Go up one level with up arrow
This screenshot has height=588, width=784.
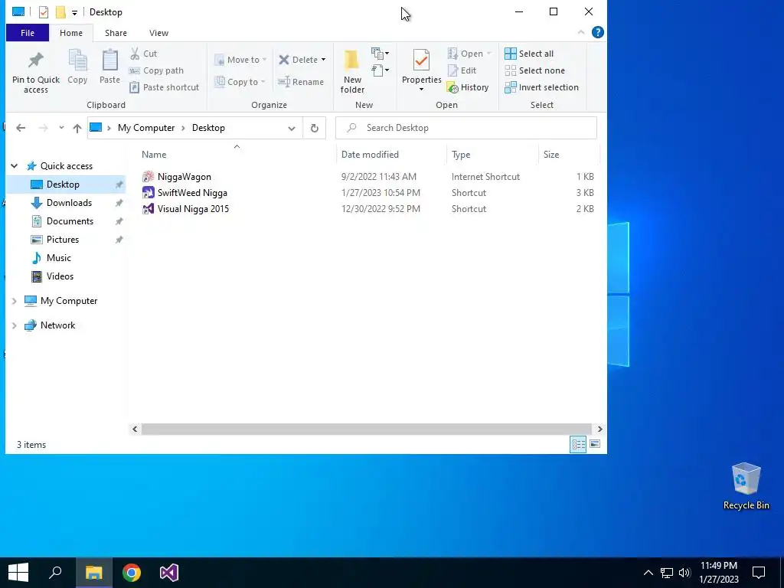pos(77,128)
